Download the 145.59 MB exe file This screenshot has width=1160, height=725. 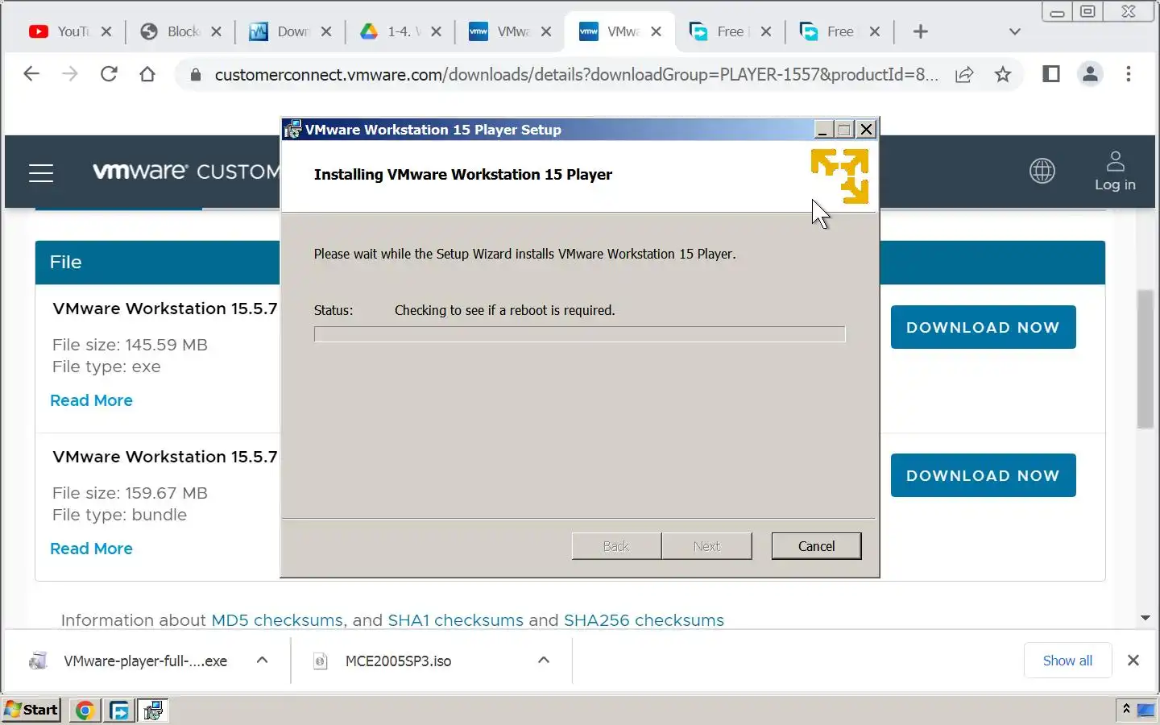coord(983,327)
